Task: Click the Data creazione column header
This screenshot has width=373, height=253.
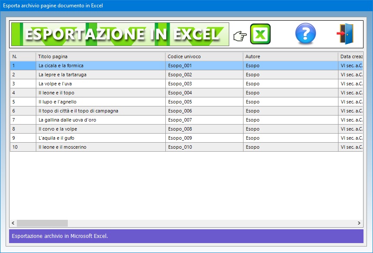Action: pos(351,56)
